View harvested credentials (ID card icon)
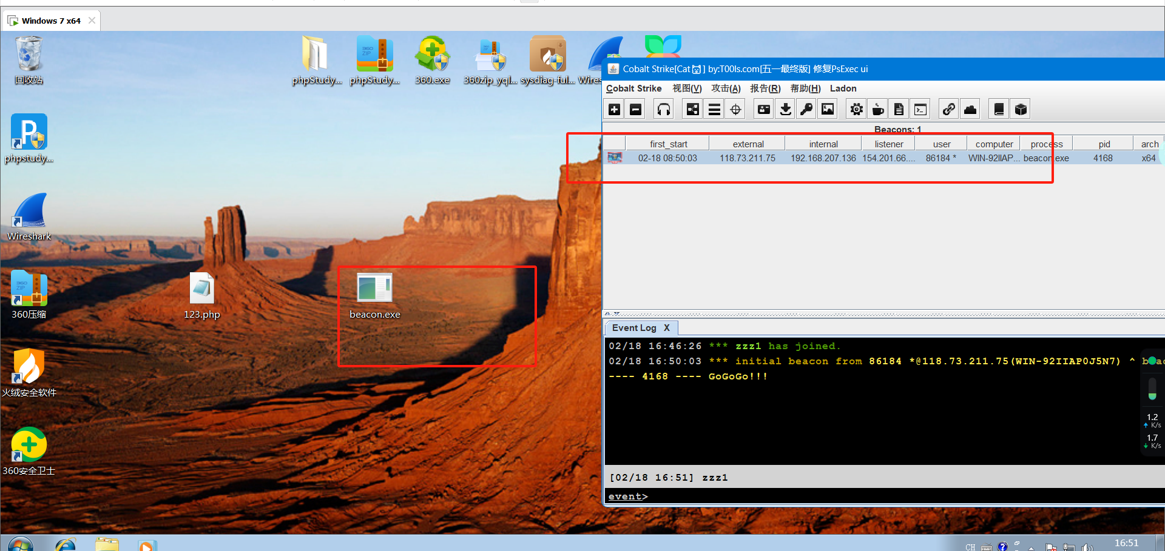This screenshot has height=551, width=1165. tap(763, 109)
